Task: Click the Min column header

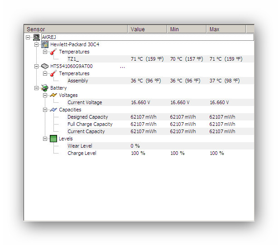Action: tap(187, 29)
